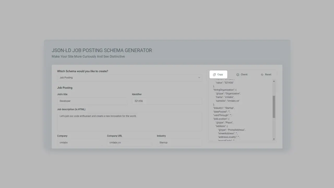
Task: Click the chevron on the schema type selector
Action: pos(199,78)
